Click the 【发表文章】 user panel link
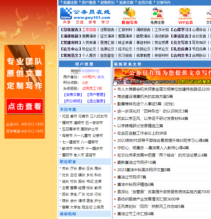 (x=73, y=95)
